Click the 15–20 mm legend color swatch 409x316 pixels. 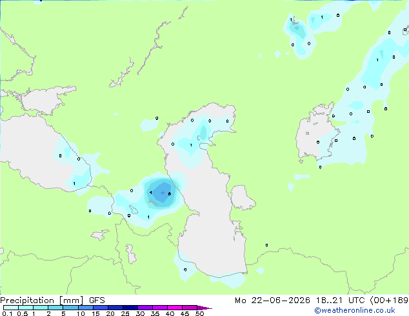(100, 308)
